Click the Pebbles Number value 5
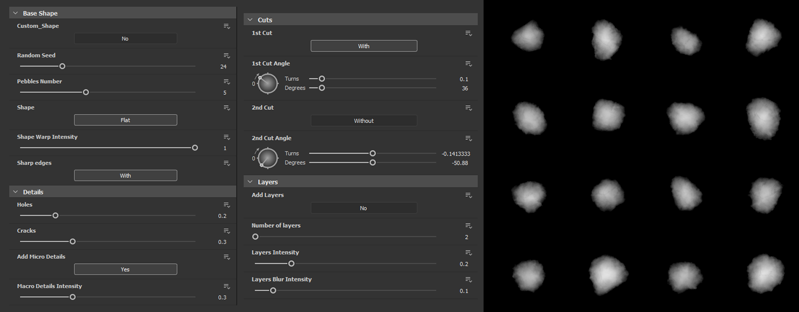This screenshot has width=799, height=312. coord(225,93)
